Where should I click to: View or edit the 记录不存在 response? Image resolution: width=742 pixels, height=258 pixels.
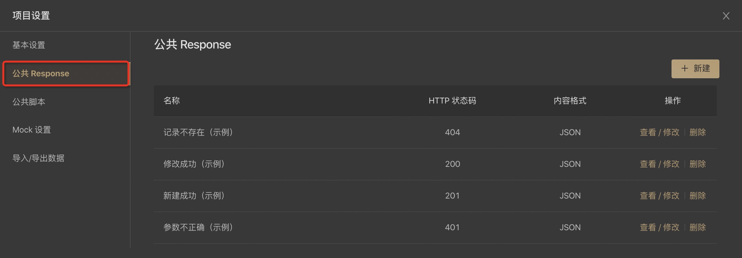[x=659, y=132]
